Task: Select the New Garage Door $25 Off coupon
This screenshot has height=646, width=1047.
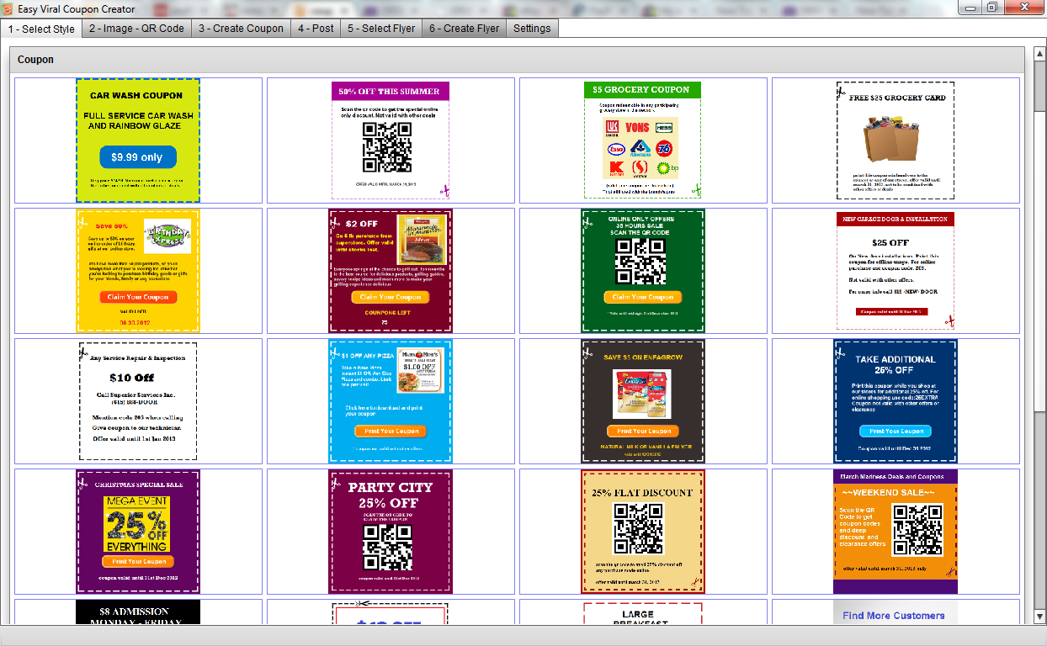Action: pyautogui.click(x=896, y=271)
